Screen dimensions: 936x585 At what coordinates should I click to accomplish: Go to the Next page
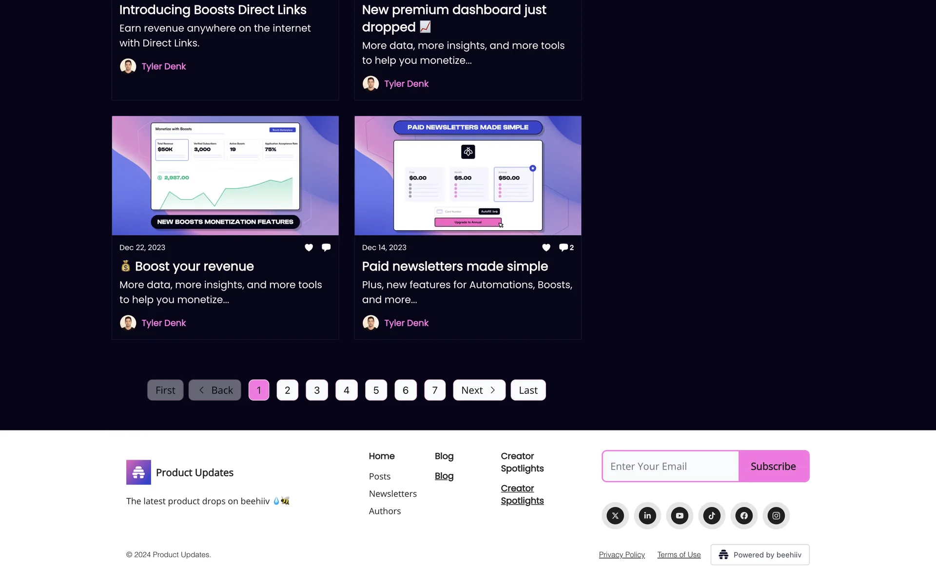coord(479,390)
